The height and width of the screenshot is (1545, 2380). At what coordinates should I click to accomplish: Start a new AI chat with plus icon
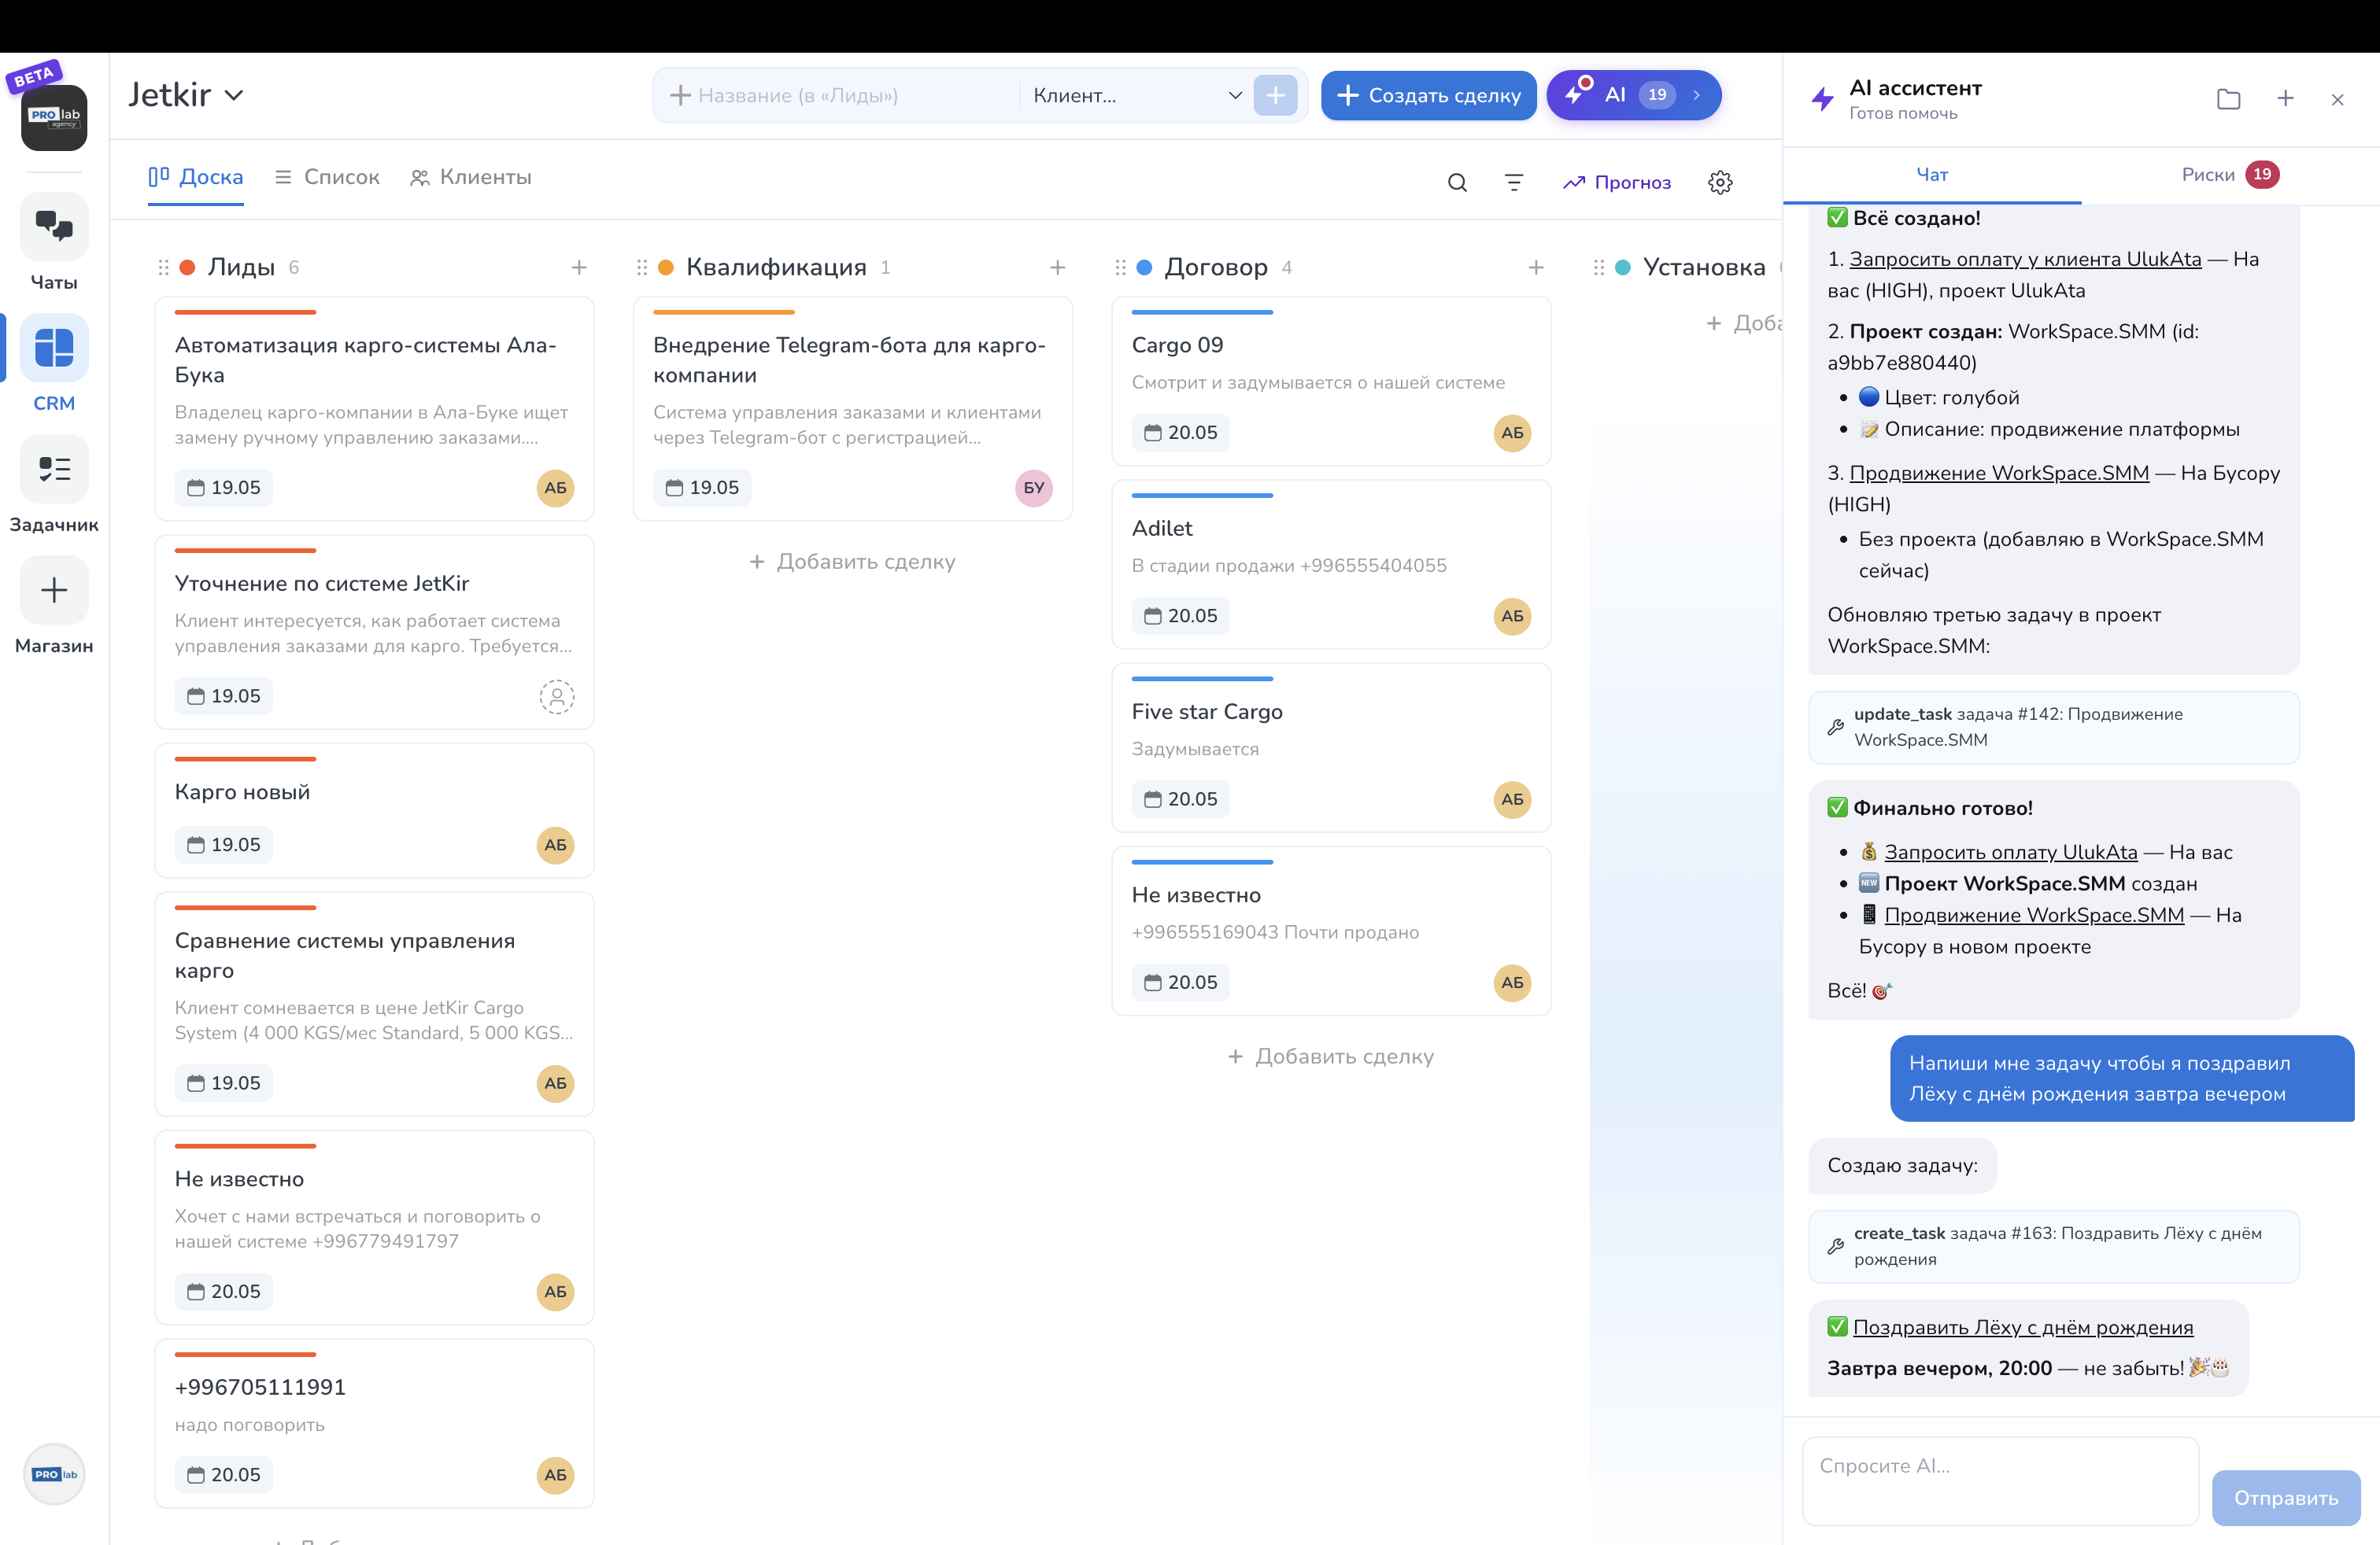coord(2285,99)
